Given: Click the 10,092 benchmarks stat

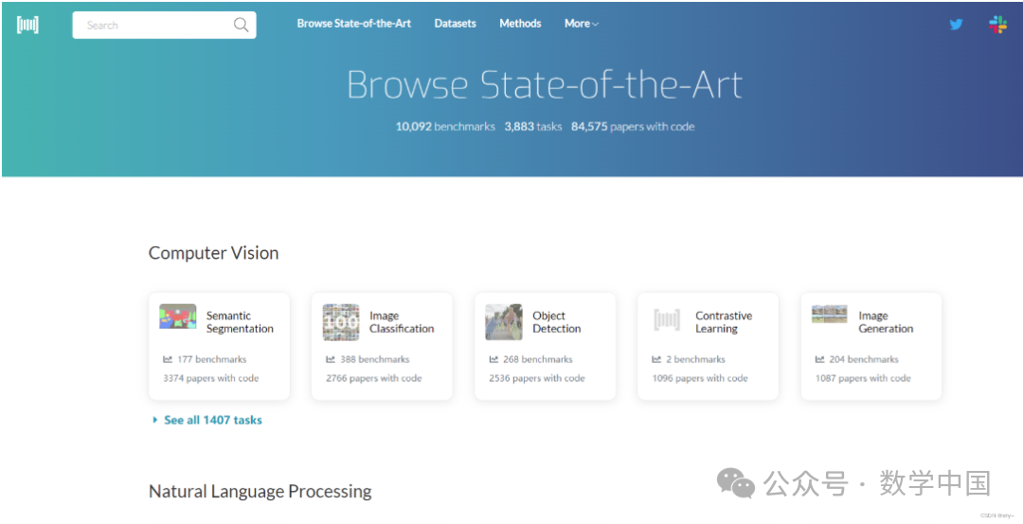Looking at the screenshot, I should (445, 127).
